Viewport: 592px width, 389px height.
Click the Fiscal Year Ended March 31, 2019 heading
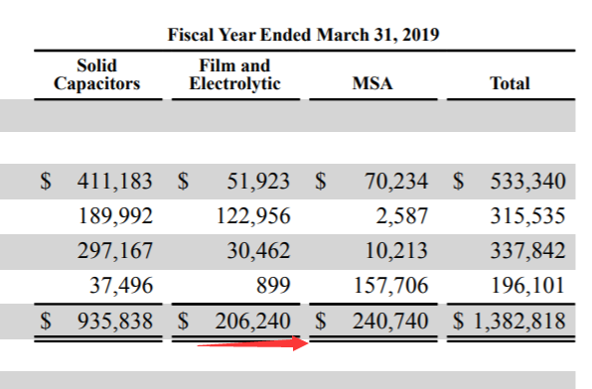tap(303, 35)
